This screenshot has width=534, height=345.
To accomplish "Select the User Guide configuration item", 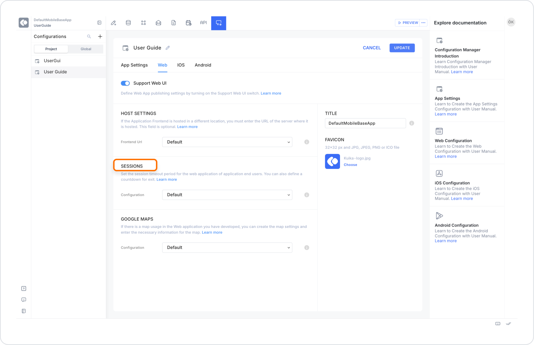I will click(68, 72).
